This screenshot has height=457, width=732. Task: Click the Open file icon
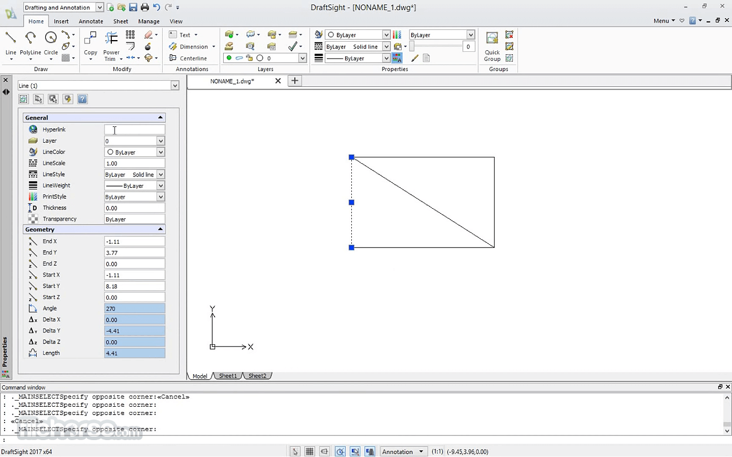[121, 7]
